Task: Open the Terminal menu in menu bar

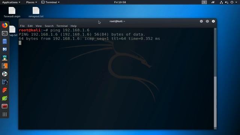Action: (x=62, y=26)
